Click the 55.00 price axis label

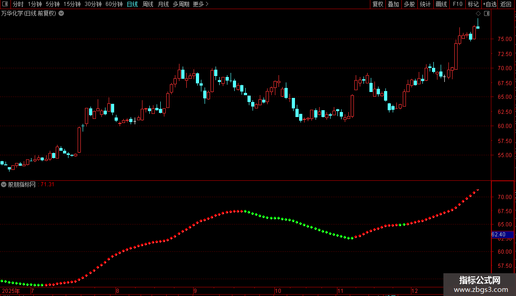[505, 155]
